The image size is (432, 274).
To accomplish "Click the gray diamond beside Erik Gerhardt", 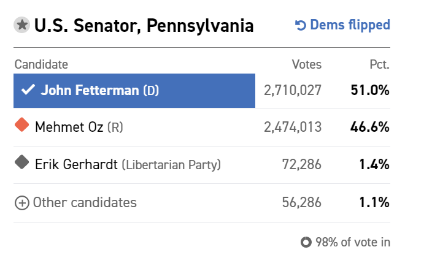I will (x=21, y=162).
